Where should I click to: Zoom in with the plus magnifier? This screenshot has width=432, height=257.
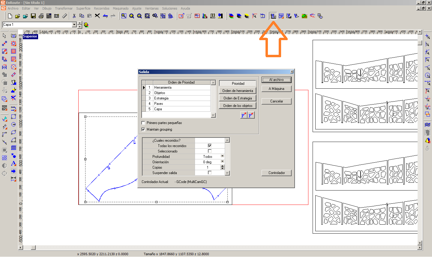(132, 16)
